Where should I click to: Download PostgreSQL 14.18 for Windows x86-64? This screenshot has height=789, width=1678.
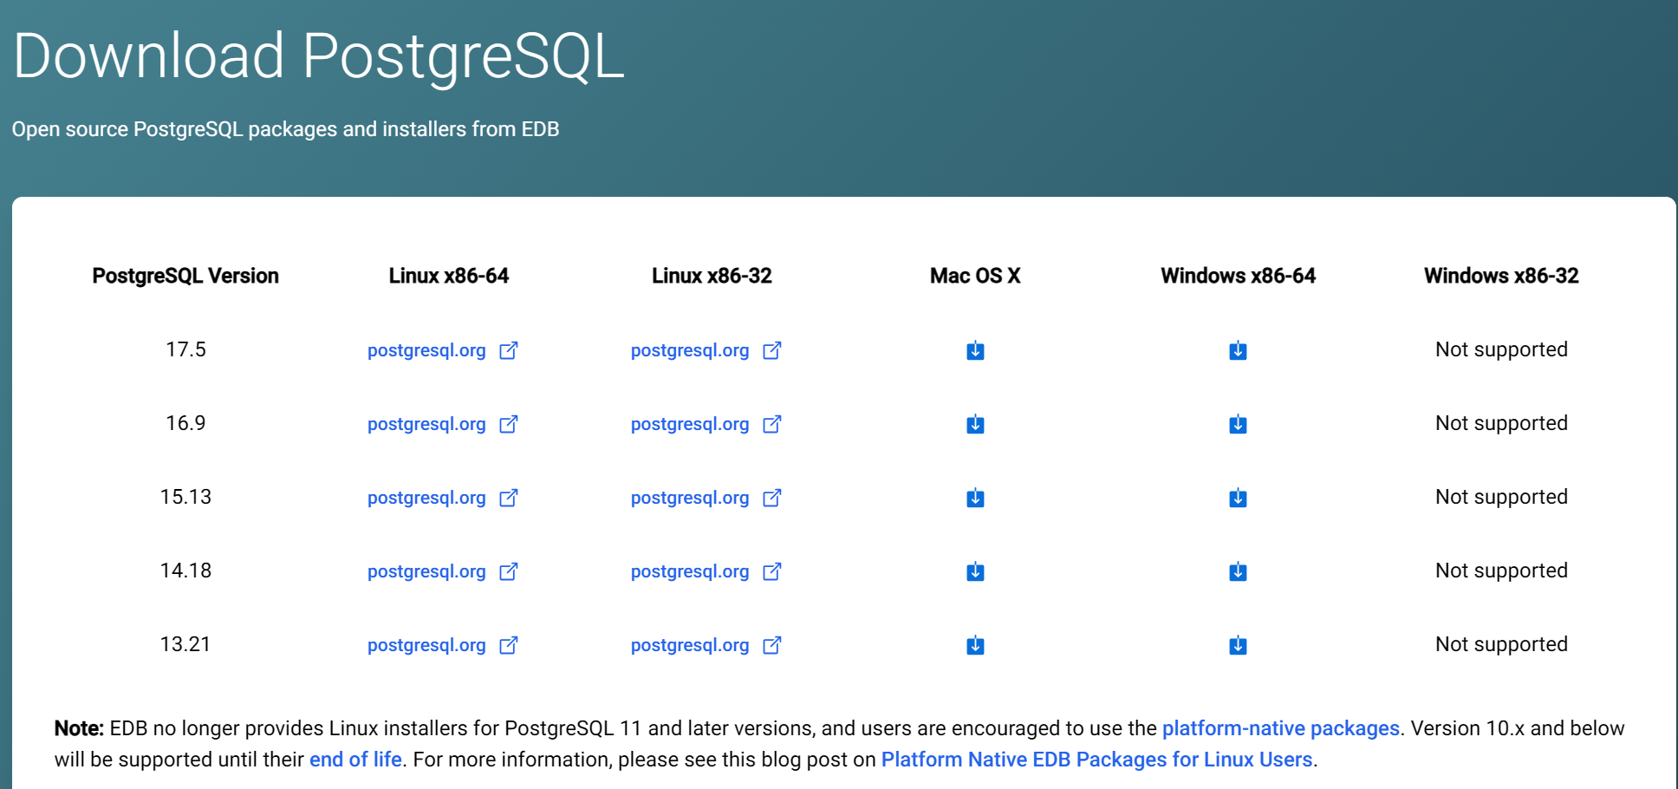[1238, 571]
